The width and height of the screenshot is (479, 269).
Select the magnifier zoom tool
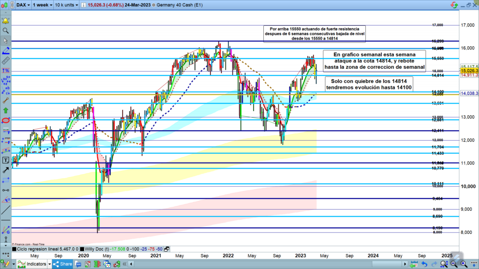(x=6, y=30)
